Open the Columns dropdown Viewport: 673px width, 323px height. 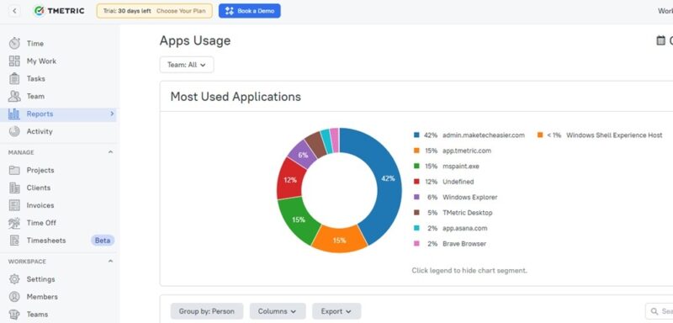point(278,311)
